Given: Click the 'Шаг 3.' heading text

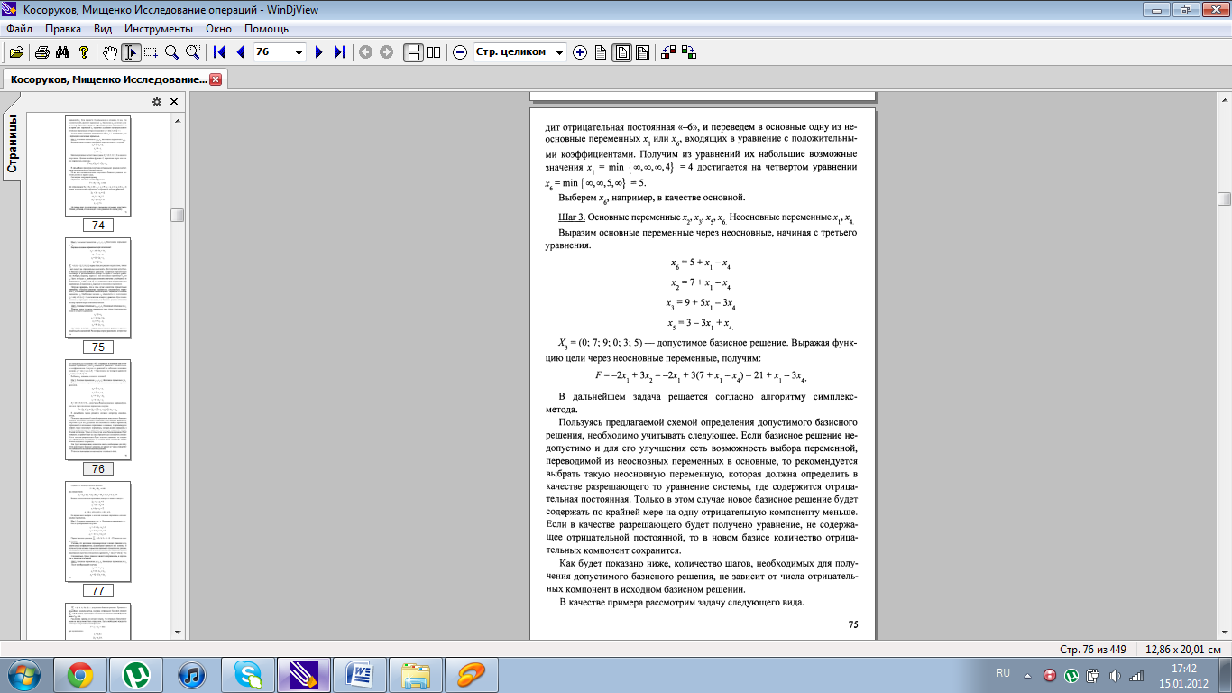Looking at the screenshot, I should pos(572,217).
